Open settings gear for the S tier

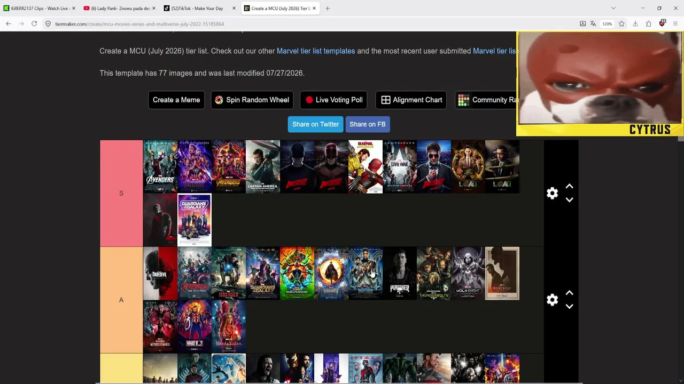552,193
